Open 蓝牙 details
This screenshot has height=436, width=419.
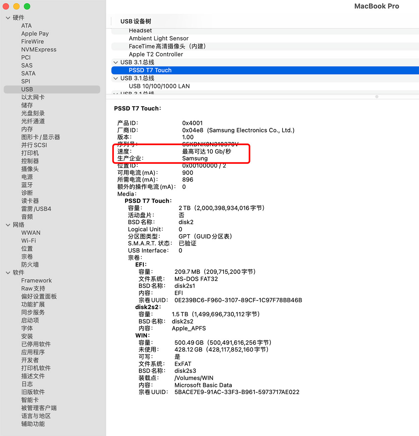coord(27,185)
